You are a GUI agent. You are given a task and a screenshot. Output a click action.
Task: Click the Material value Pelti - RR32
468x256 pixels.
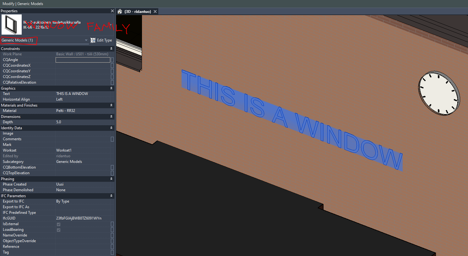click(66, 111)
